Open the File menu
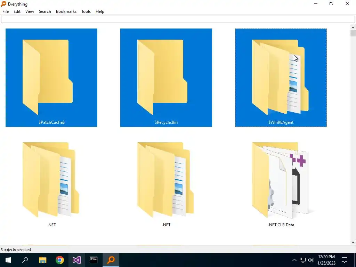Image resolution: width=356 pixels, height=267 pixels. click(x=6, y=11)
